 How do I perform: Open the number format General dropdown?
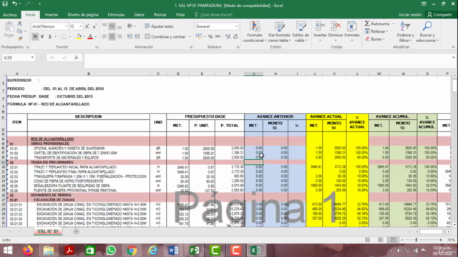(x=236, y=26)
